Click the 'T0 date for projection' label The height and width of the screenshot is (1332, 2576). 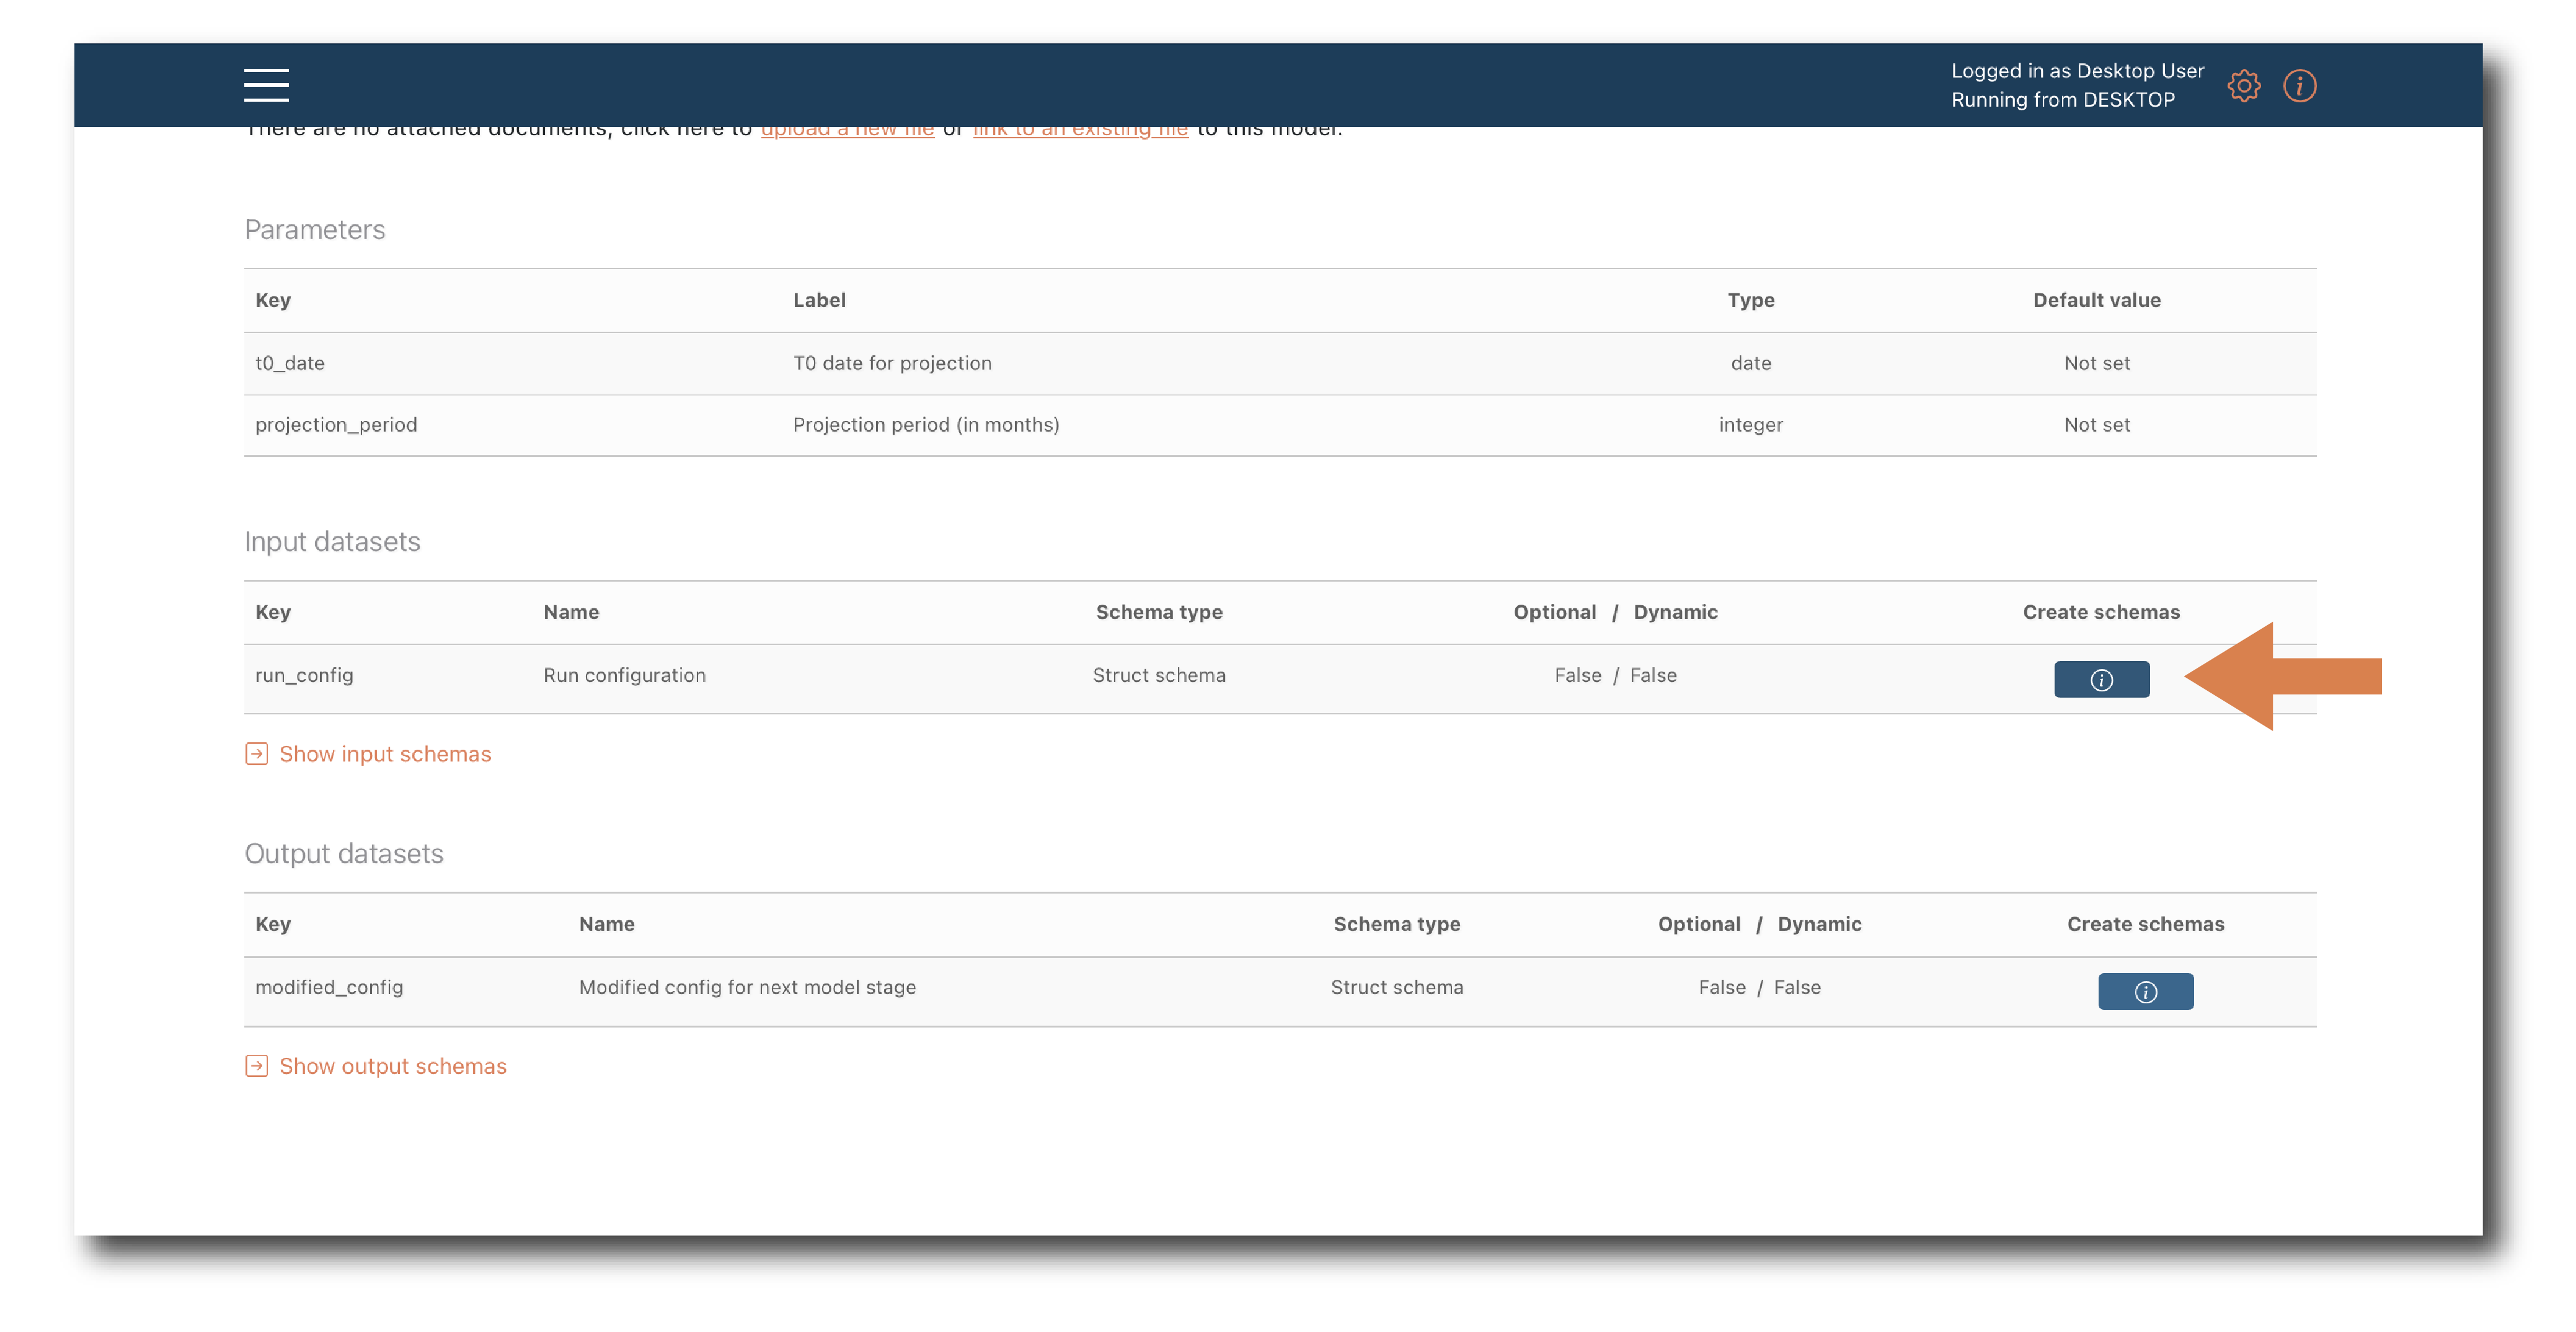point(892,363)
